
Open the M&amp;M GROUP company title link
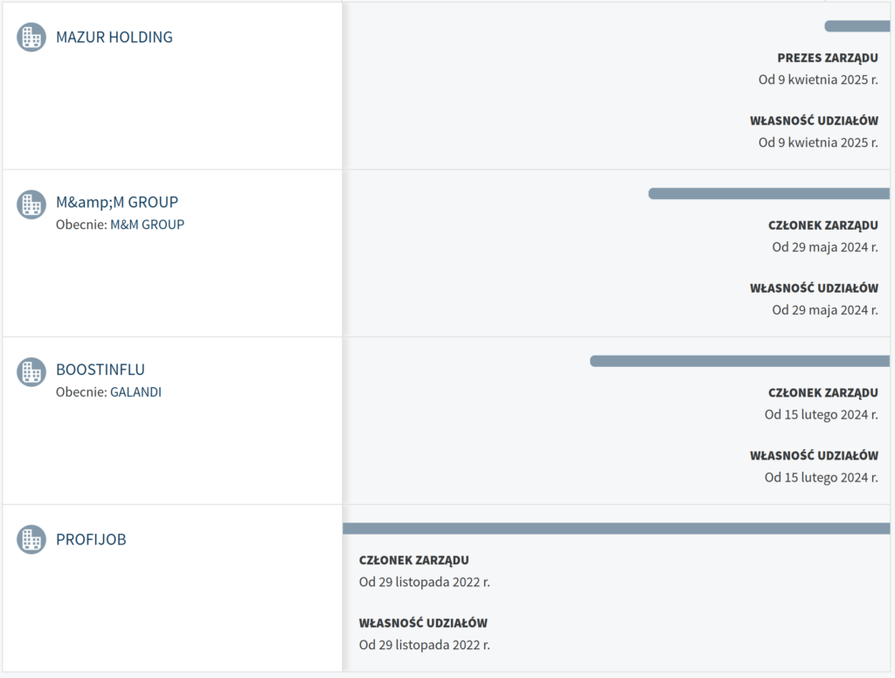(x=117, y=202)
